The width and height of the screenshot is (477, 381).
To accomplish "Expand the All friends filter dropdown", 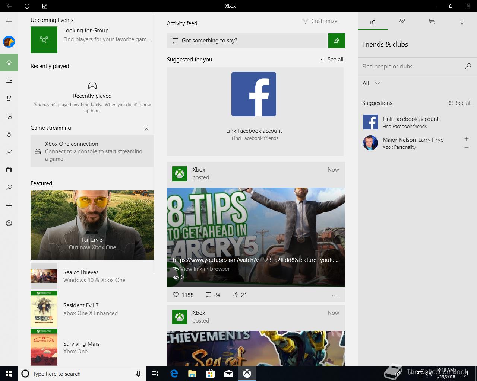I will tap(371, 83).
